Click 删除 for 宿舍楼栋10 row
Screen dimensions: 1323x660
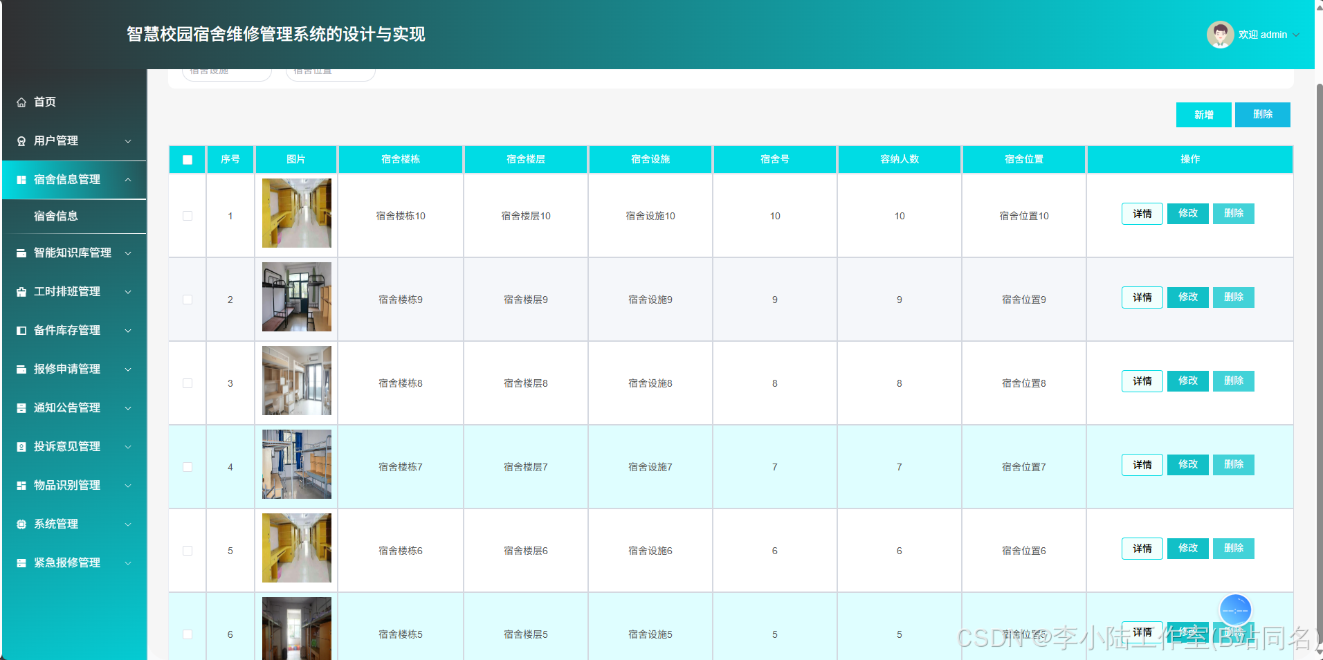(1234, 214)
